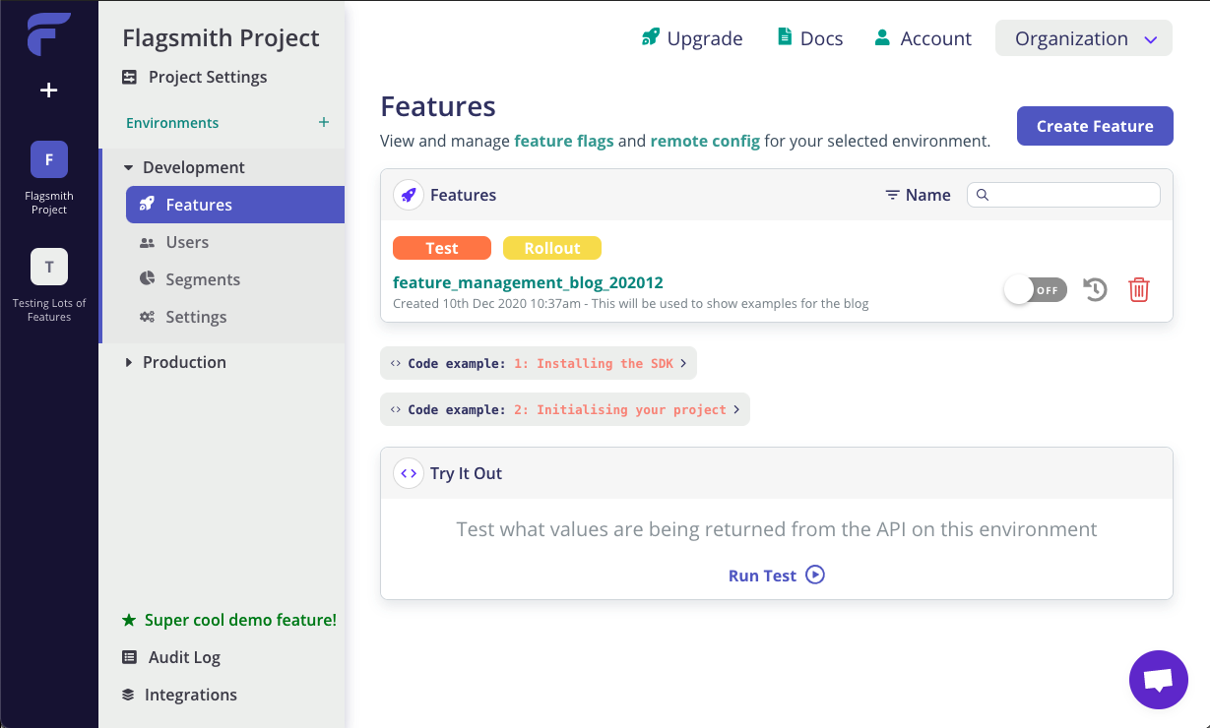Open the chat support bubble

coord(1159,680)
